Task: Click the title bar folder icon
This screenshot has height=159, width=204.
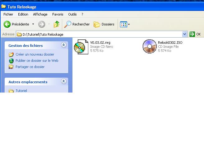Action: (3, 6)
